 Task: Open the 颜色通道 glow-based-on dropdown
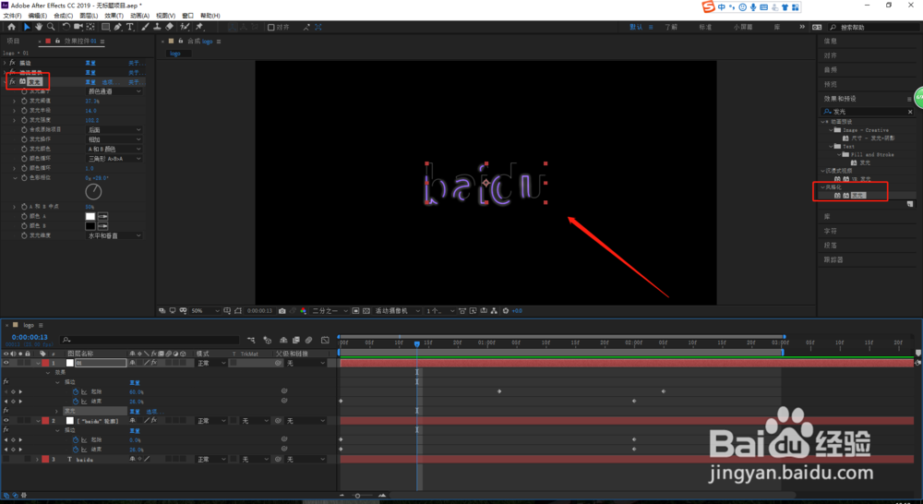pyautogui.click(x=114, y=92)
